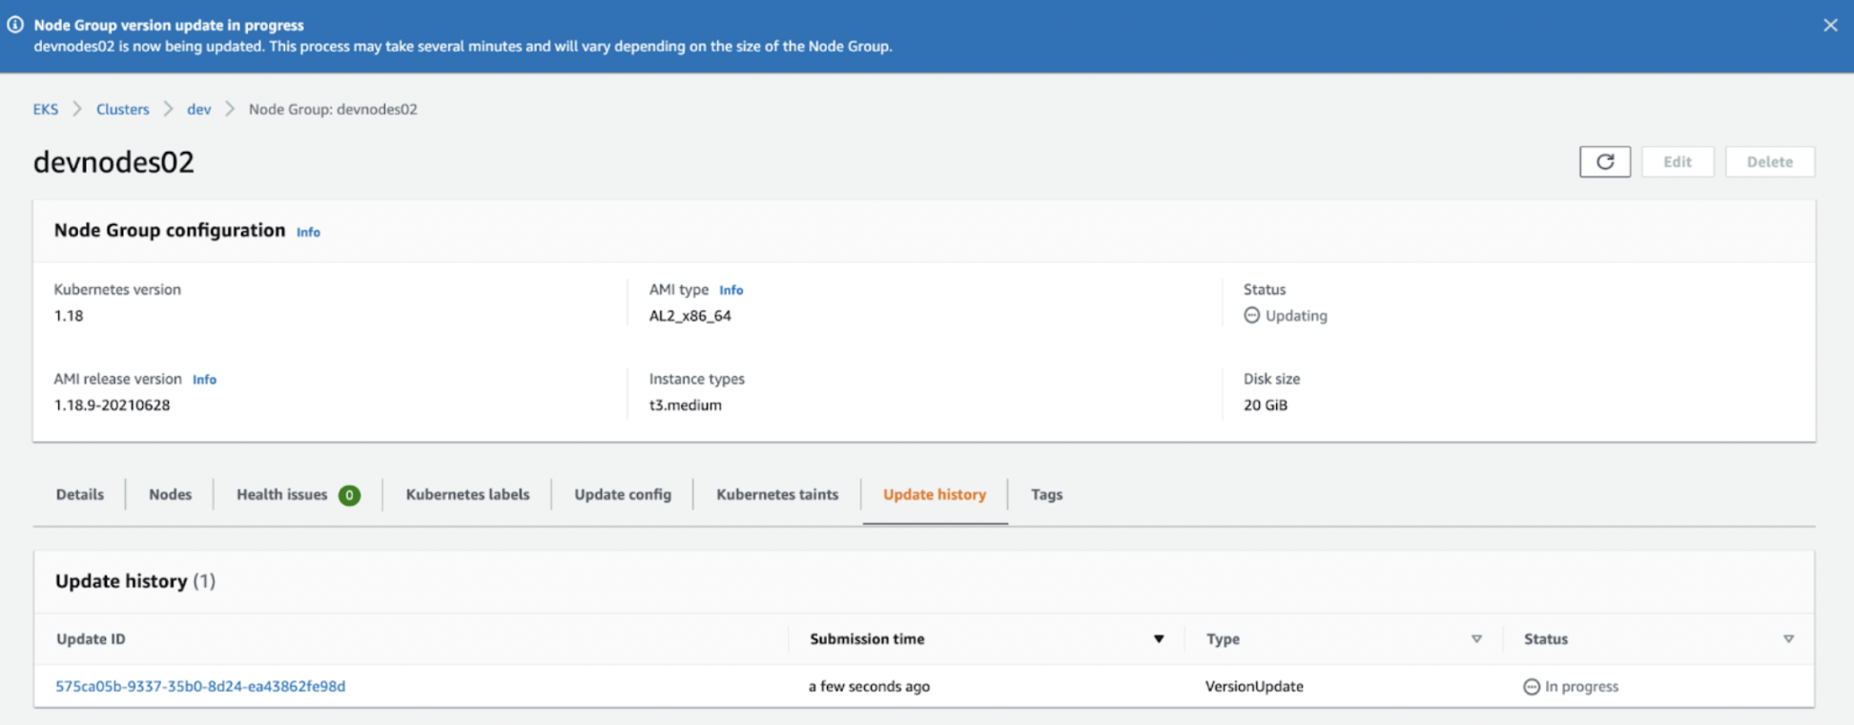The image size is (1854, 725).
Task: Click the Type column header label
Action: coord(1223,639)
